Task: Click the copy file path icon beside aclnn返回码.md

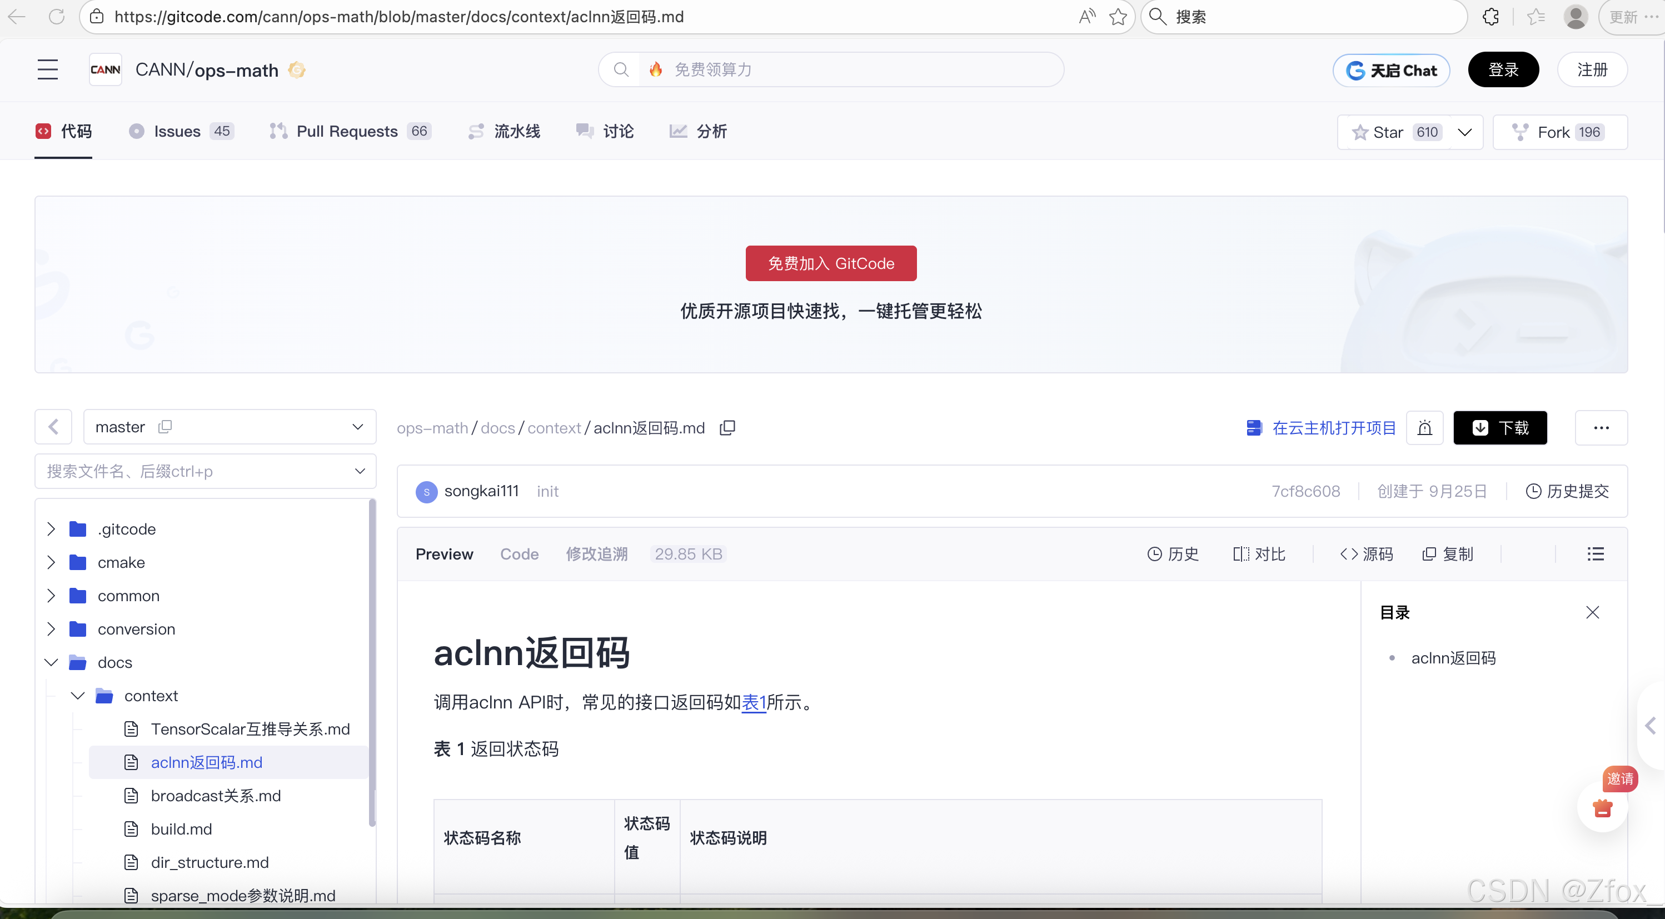Action: point(727,427)
